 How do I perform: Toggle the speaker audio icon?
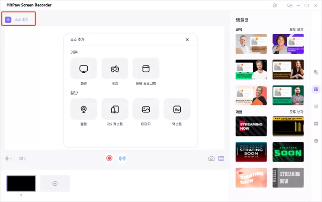click(21, 158)
